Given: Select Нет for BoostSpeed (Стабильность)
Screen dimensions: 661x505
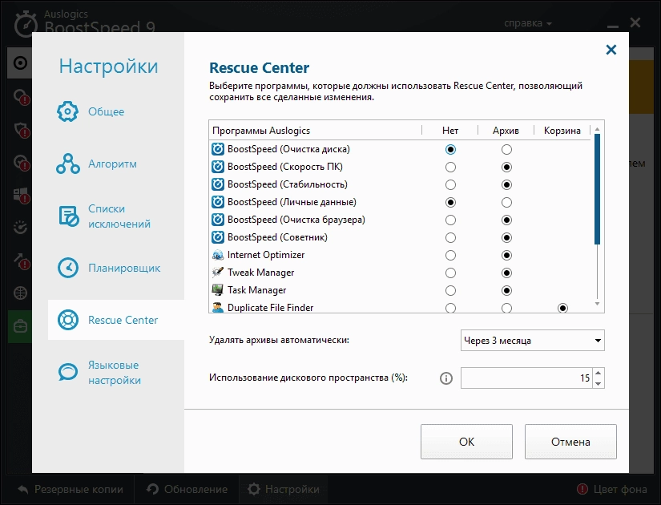Looking at the screenshot, I should (x=450, y=185).
